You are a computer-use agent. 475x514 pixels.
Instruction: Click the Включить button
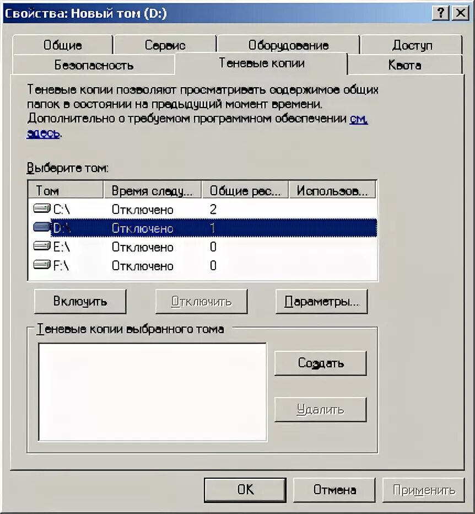coord(80,301)
